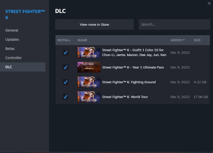Click Fighting Ground DLC thumbnail
Image resolution: width=213 pixels, height=153 pixels.
tap(89, 82)
